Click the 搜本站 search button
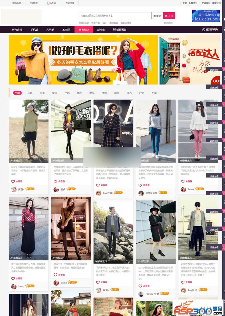Image resolution: width=225 pixels, height=316 pixels. click(x=169, y=16)
